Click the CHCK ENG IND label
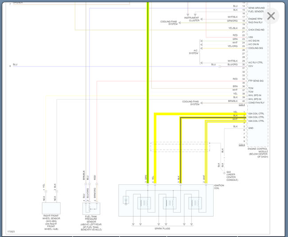Image resolution: width=288 pixels, height=237 pixels. (x=256, y=30)
